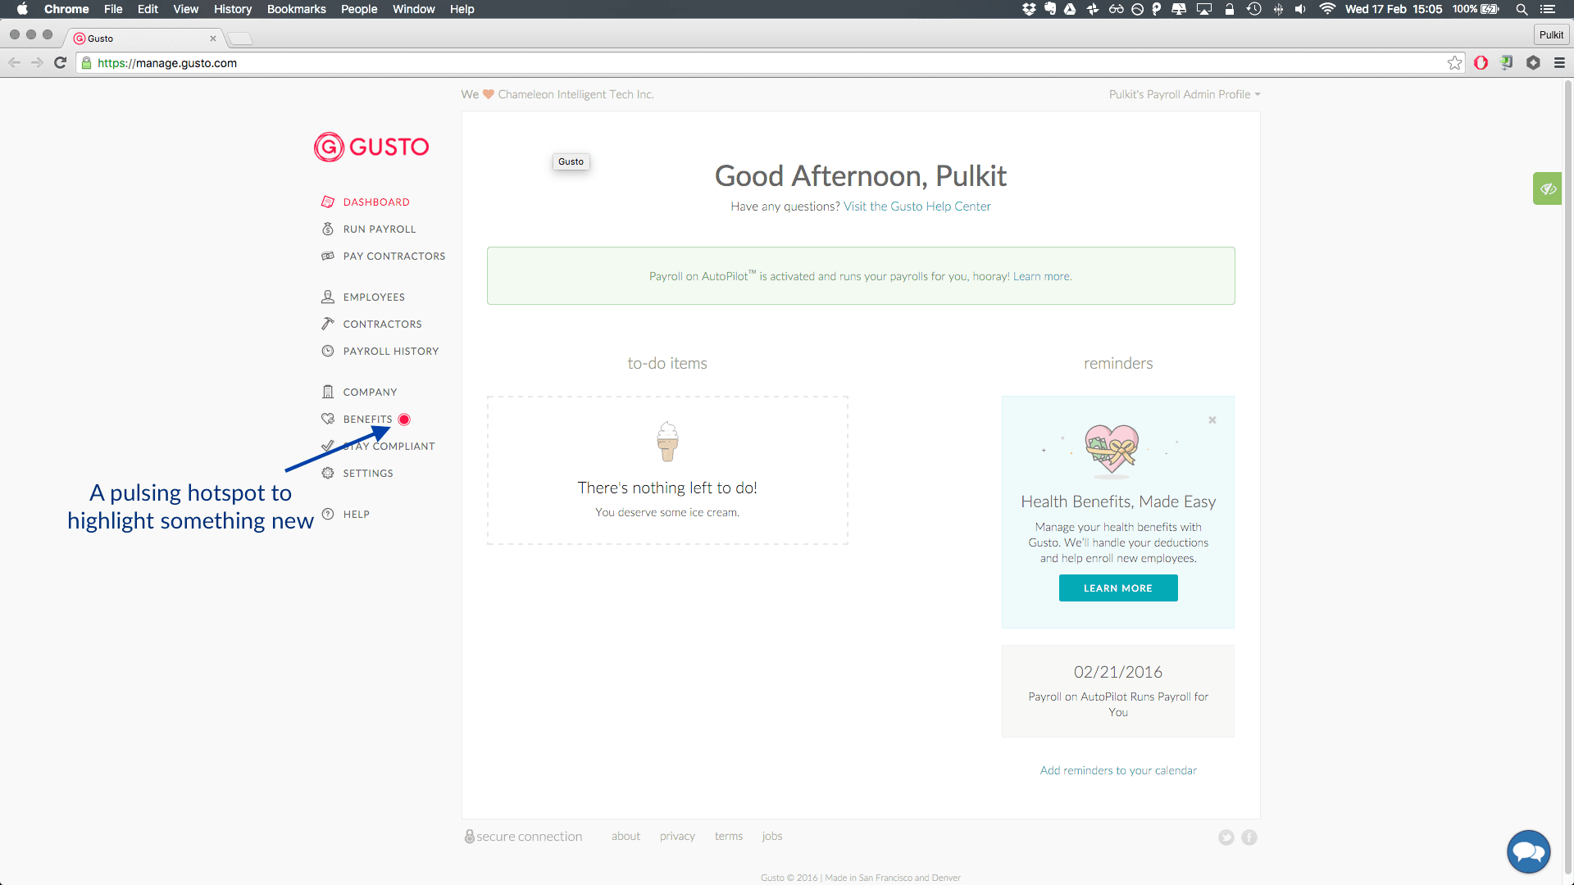Screen dimensions: 1574x885
Task: Bookmark page with the star icon
Action: 1454,63
